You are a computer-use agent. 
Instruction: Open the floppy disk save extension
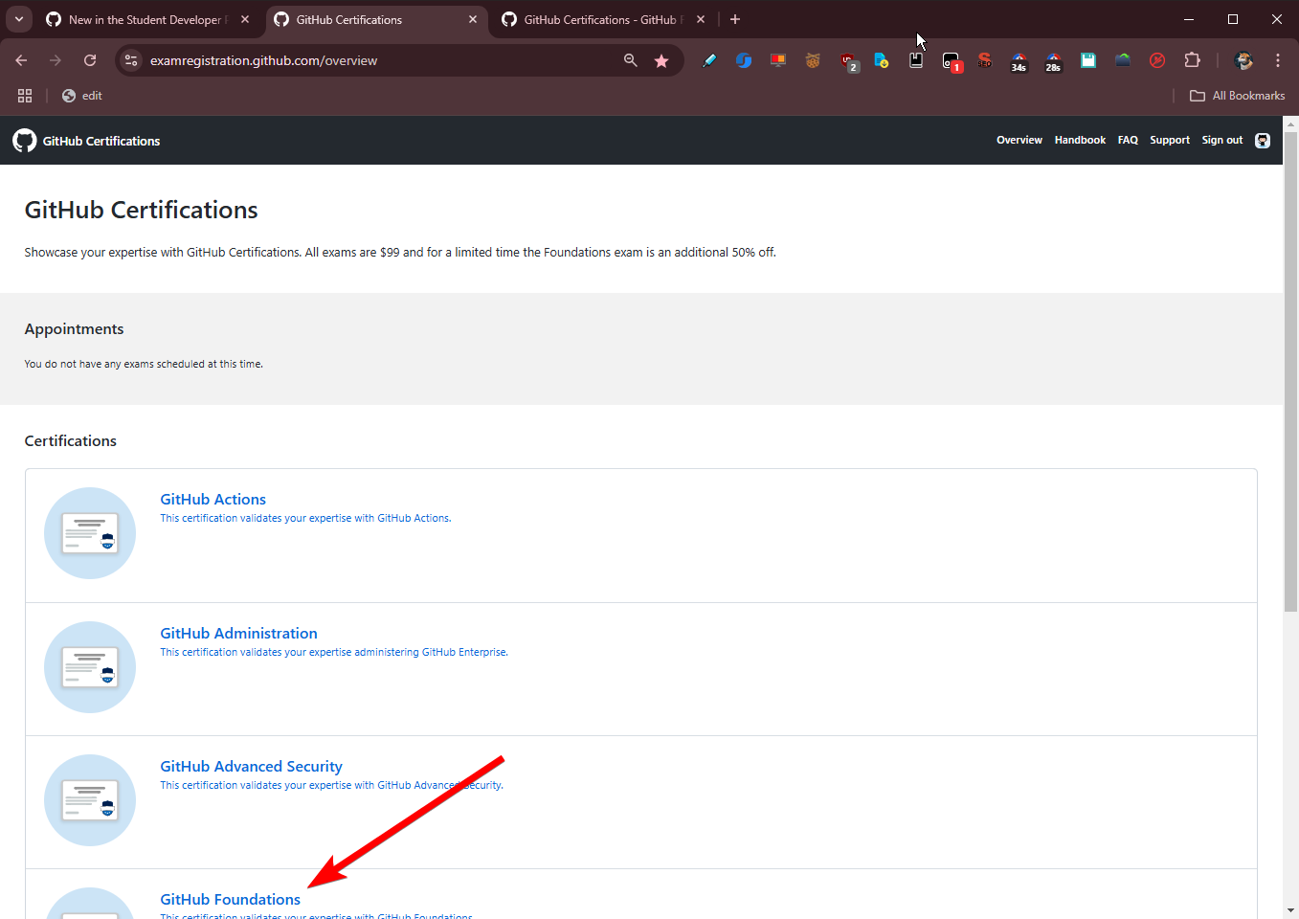pyautogui.click(x=1088, y=60)
